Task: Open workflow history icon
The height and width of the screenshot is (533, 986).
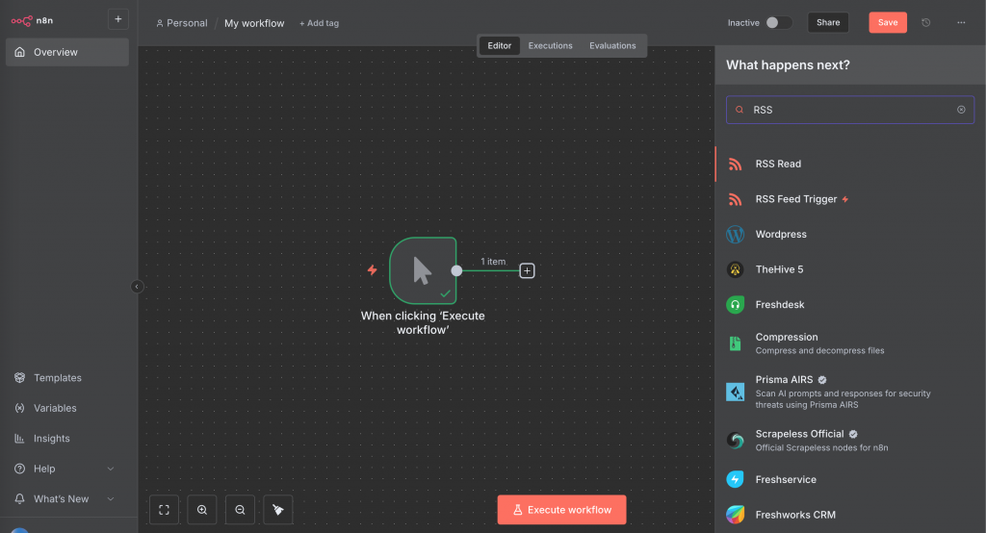Action: (x=925, y=23)
